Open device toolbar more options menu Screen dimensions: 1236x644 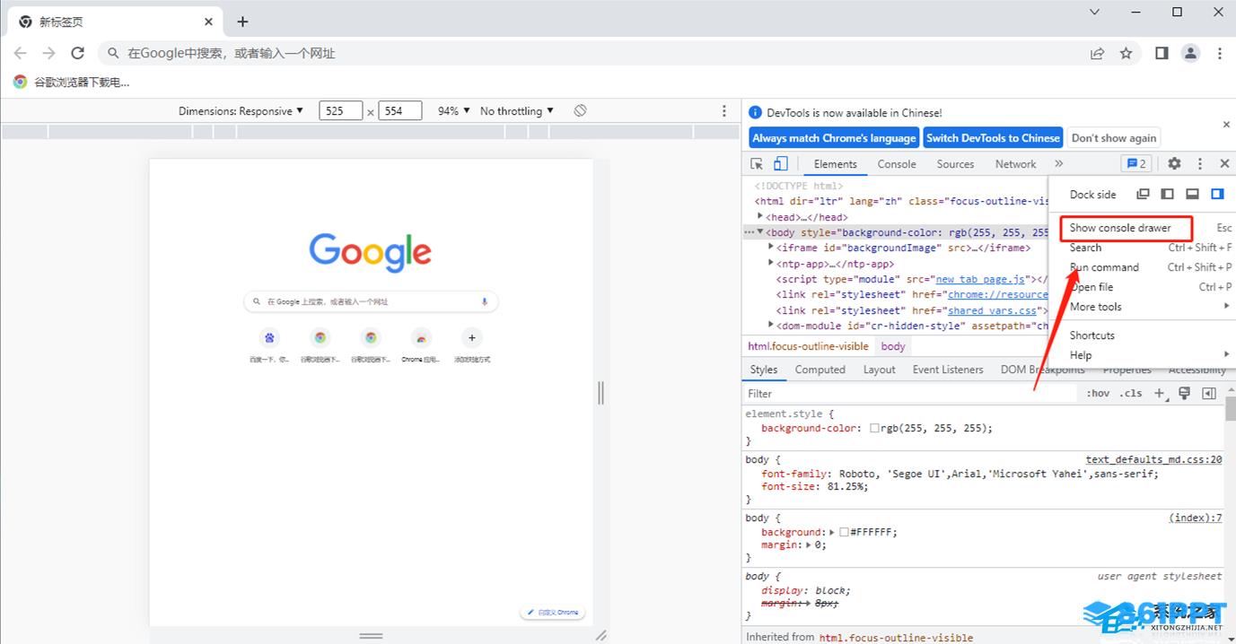point(724,111)
